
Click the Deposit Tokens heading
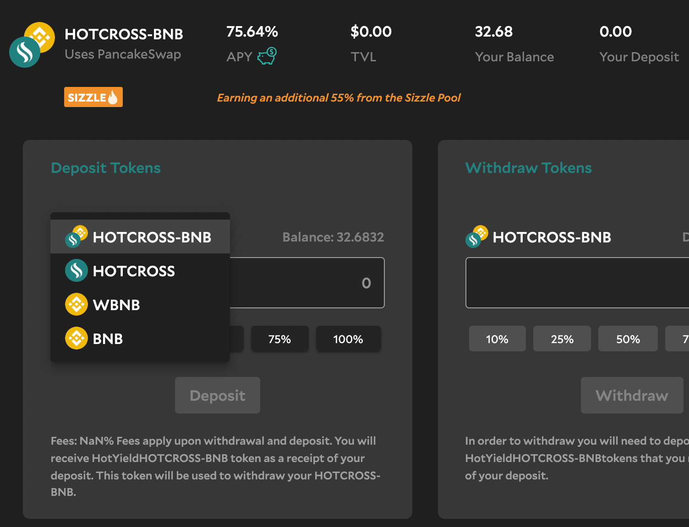[x=106, y=168]
